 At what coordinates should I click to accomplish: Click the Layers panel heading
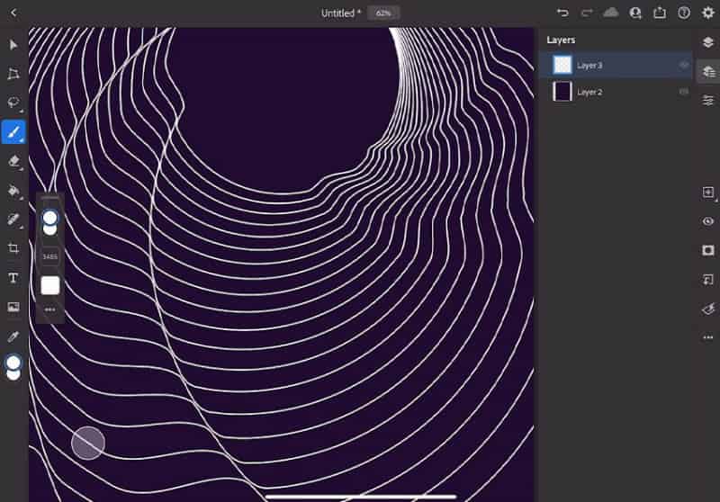[x=561, y=40]
